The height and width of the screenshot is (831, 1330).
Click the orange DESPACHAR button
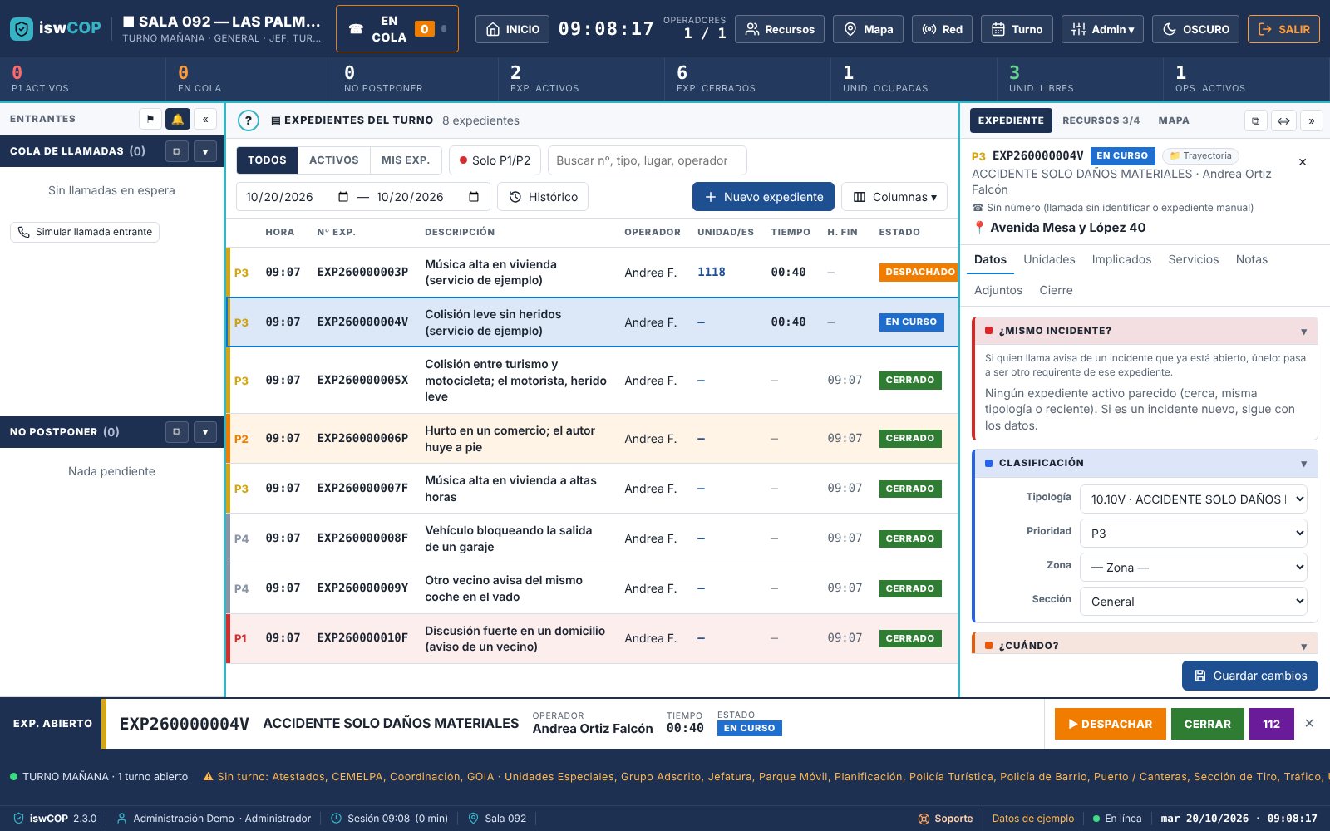point(1110,724)
